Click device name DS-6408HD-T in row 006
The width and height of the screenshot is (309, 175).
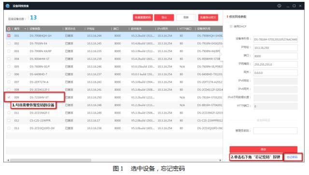tap(39, 74)
